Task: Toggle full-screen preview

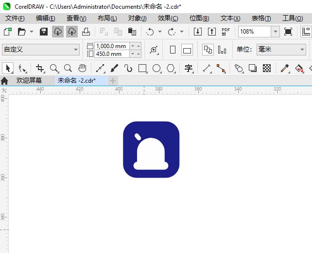Action: click(x=288, y=32)
